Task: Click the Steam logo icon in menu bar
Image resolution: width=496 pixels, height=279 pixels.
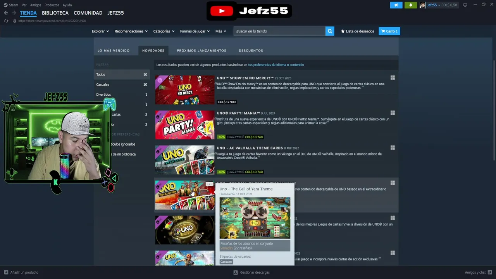Action: 5,5
